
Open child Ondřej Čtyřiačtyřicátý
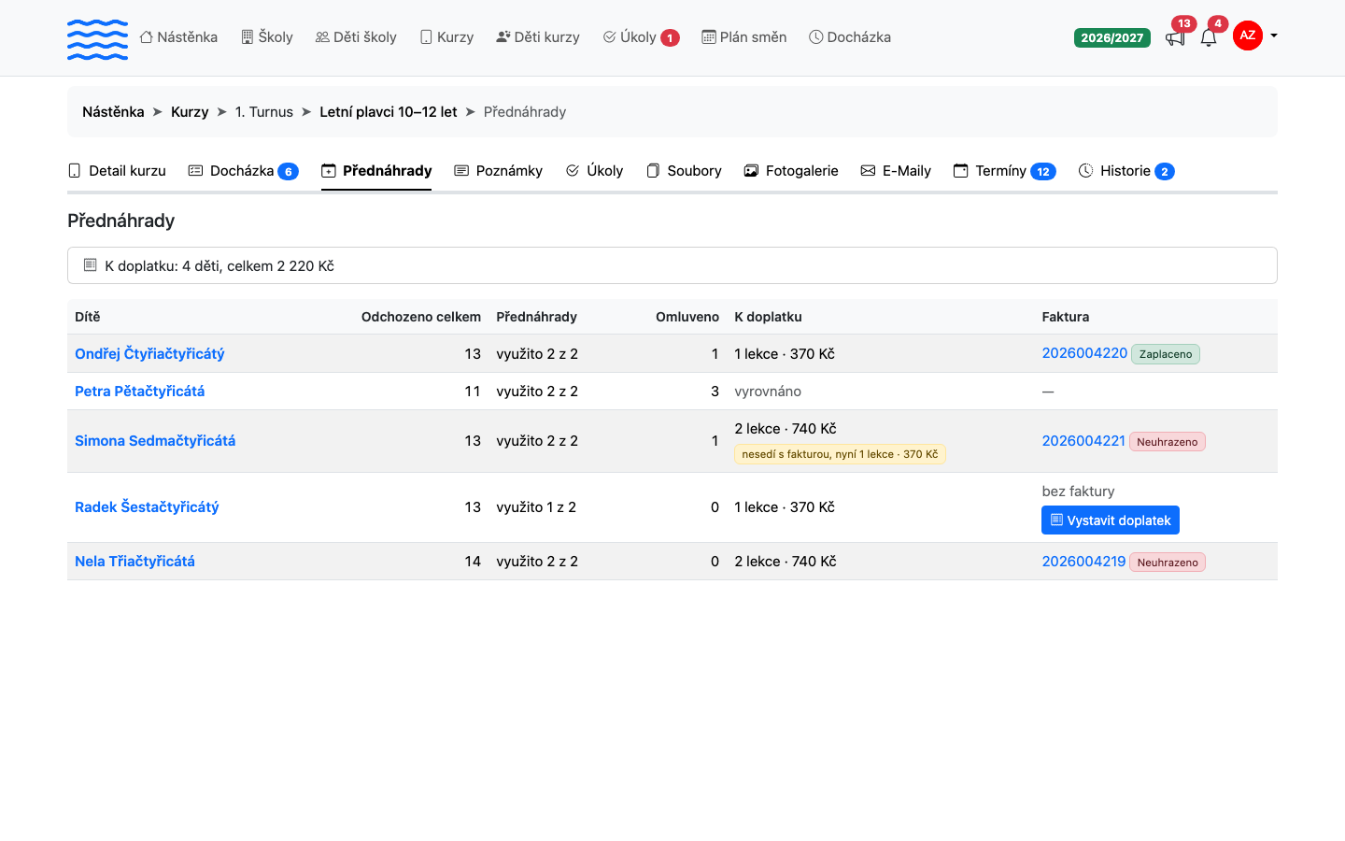click(149, 354)
